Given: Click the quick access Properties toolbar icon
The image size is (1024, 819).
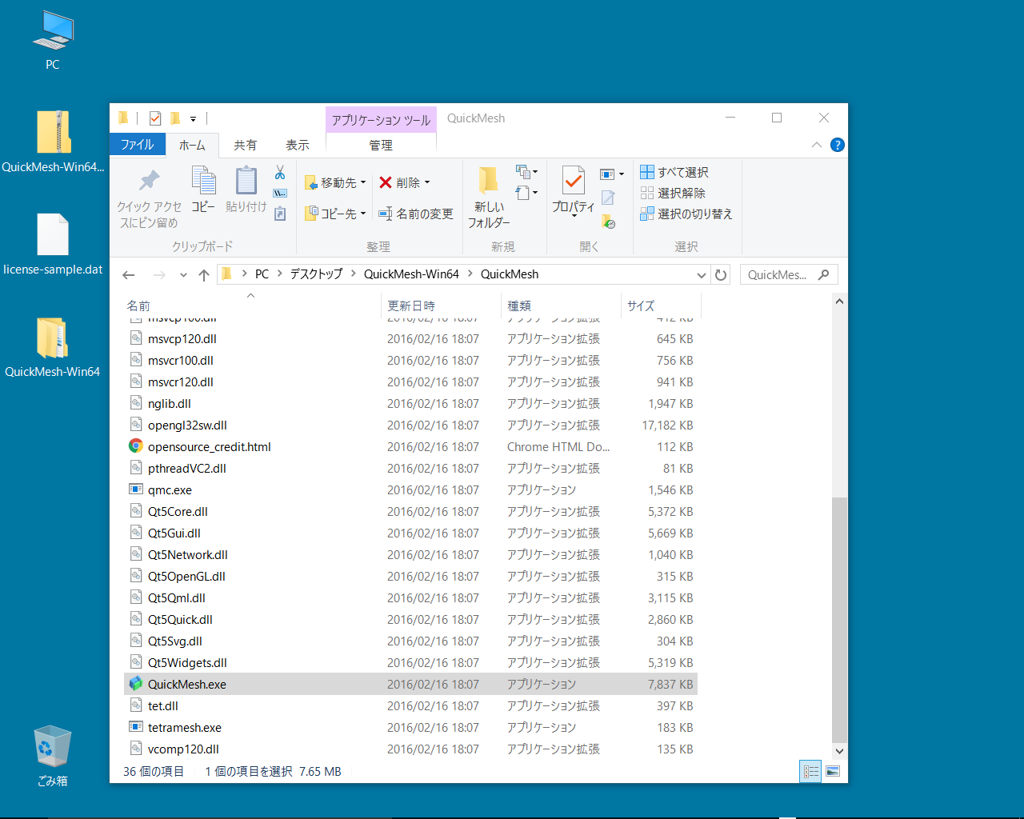Looking at the screenshot, I should [155, 118].
